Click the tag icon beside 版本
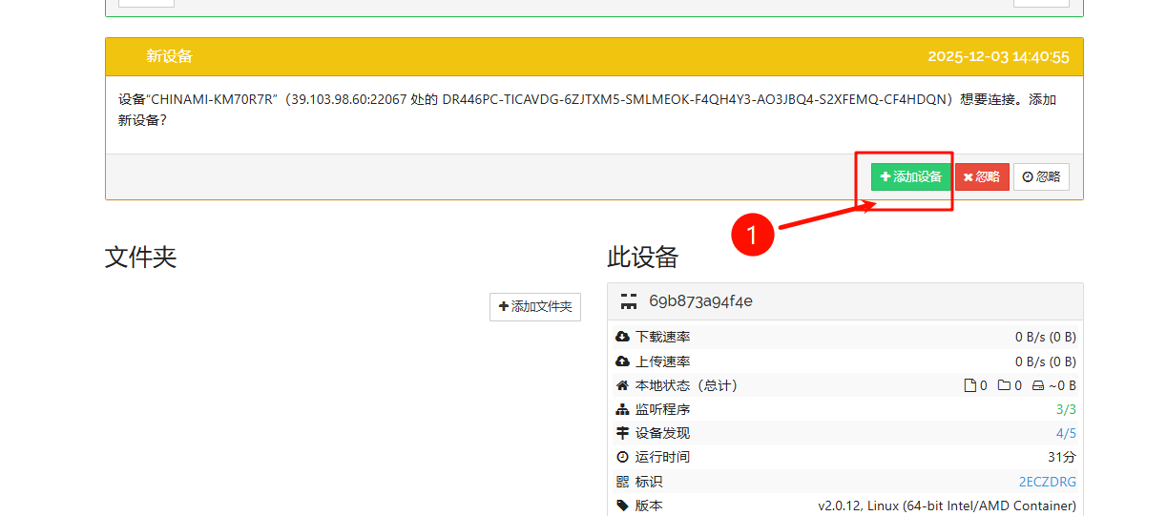The width and height of the screenshot is (1167, 516). coord(623,506)
